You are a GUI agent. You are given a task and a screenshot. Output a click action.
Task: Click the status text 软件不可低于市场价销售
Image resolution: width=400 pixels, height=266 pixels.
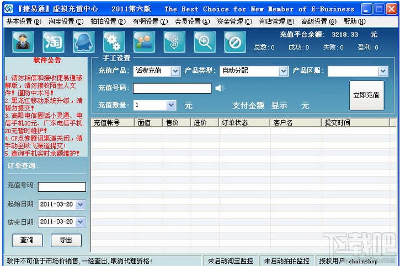click(79, 261)
